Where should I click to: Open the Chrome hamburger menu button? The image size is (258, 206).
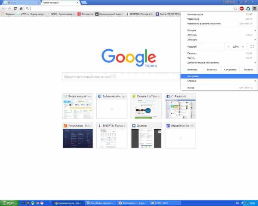tap(255, 9)
